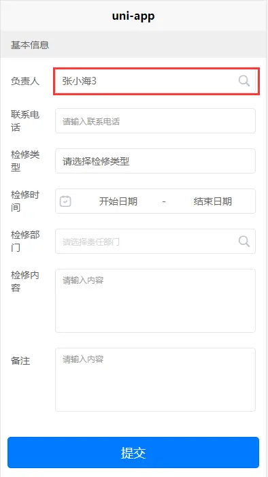This screenshot has height=477, width=268.
Task: Click the 联系电话 label
Action: (25, 120)
